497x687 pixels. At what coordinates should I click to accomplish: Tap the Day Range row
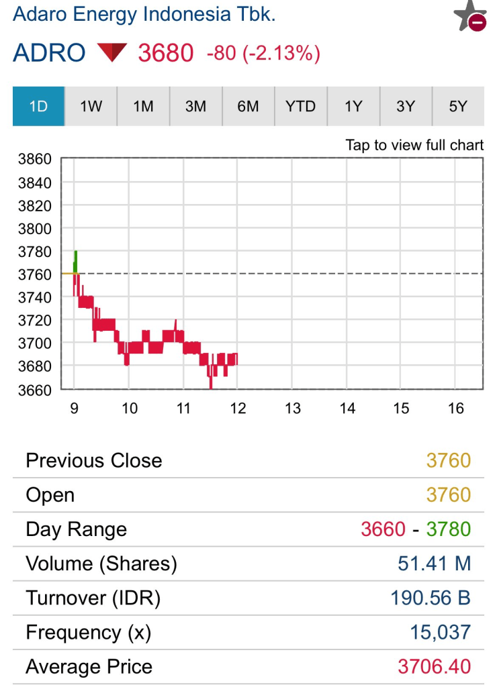248,529
